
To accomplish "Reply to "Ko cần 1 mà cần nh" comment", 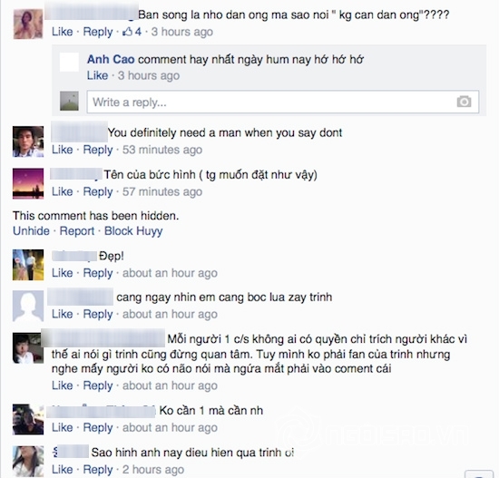I will [98, 427].
